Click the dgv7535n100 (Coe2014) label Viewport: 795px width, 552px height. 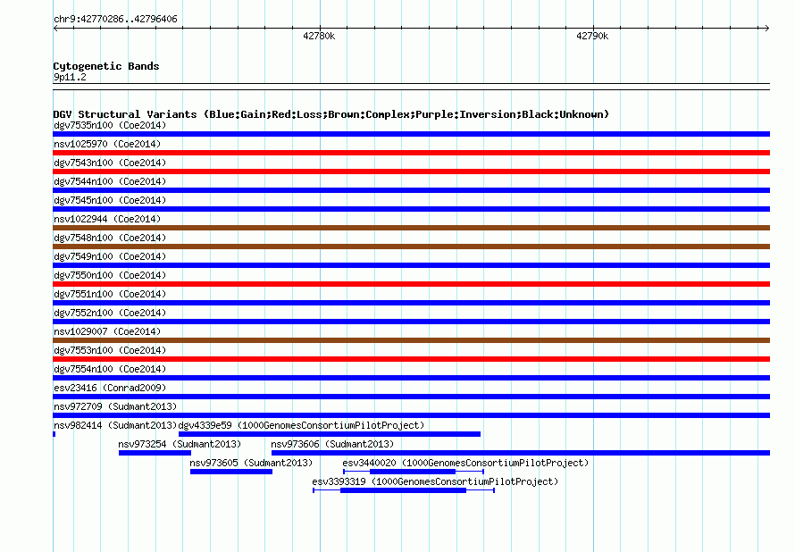pyautogui.click(x=110, y=125)
